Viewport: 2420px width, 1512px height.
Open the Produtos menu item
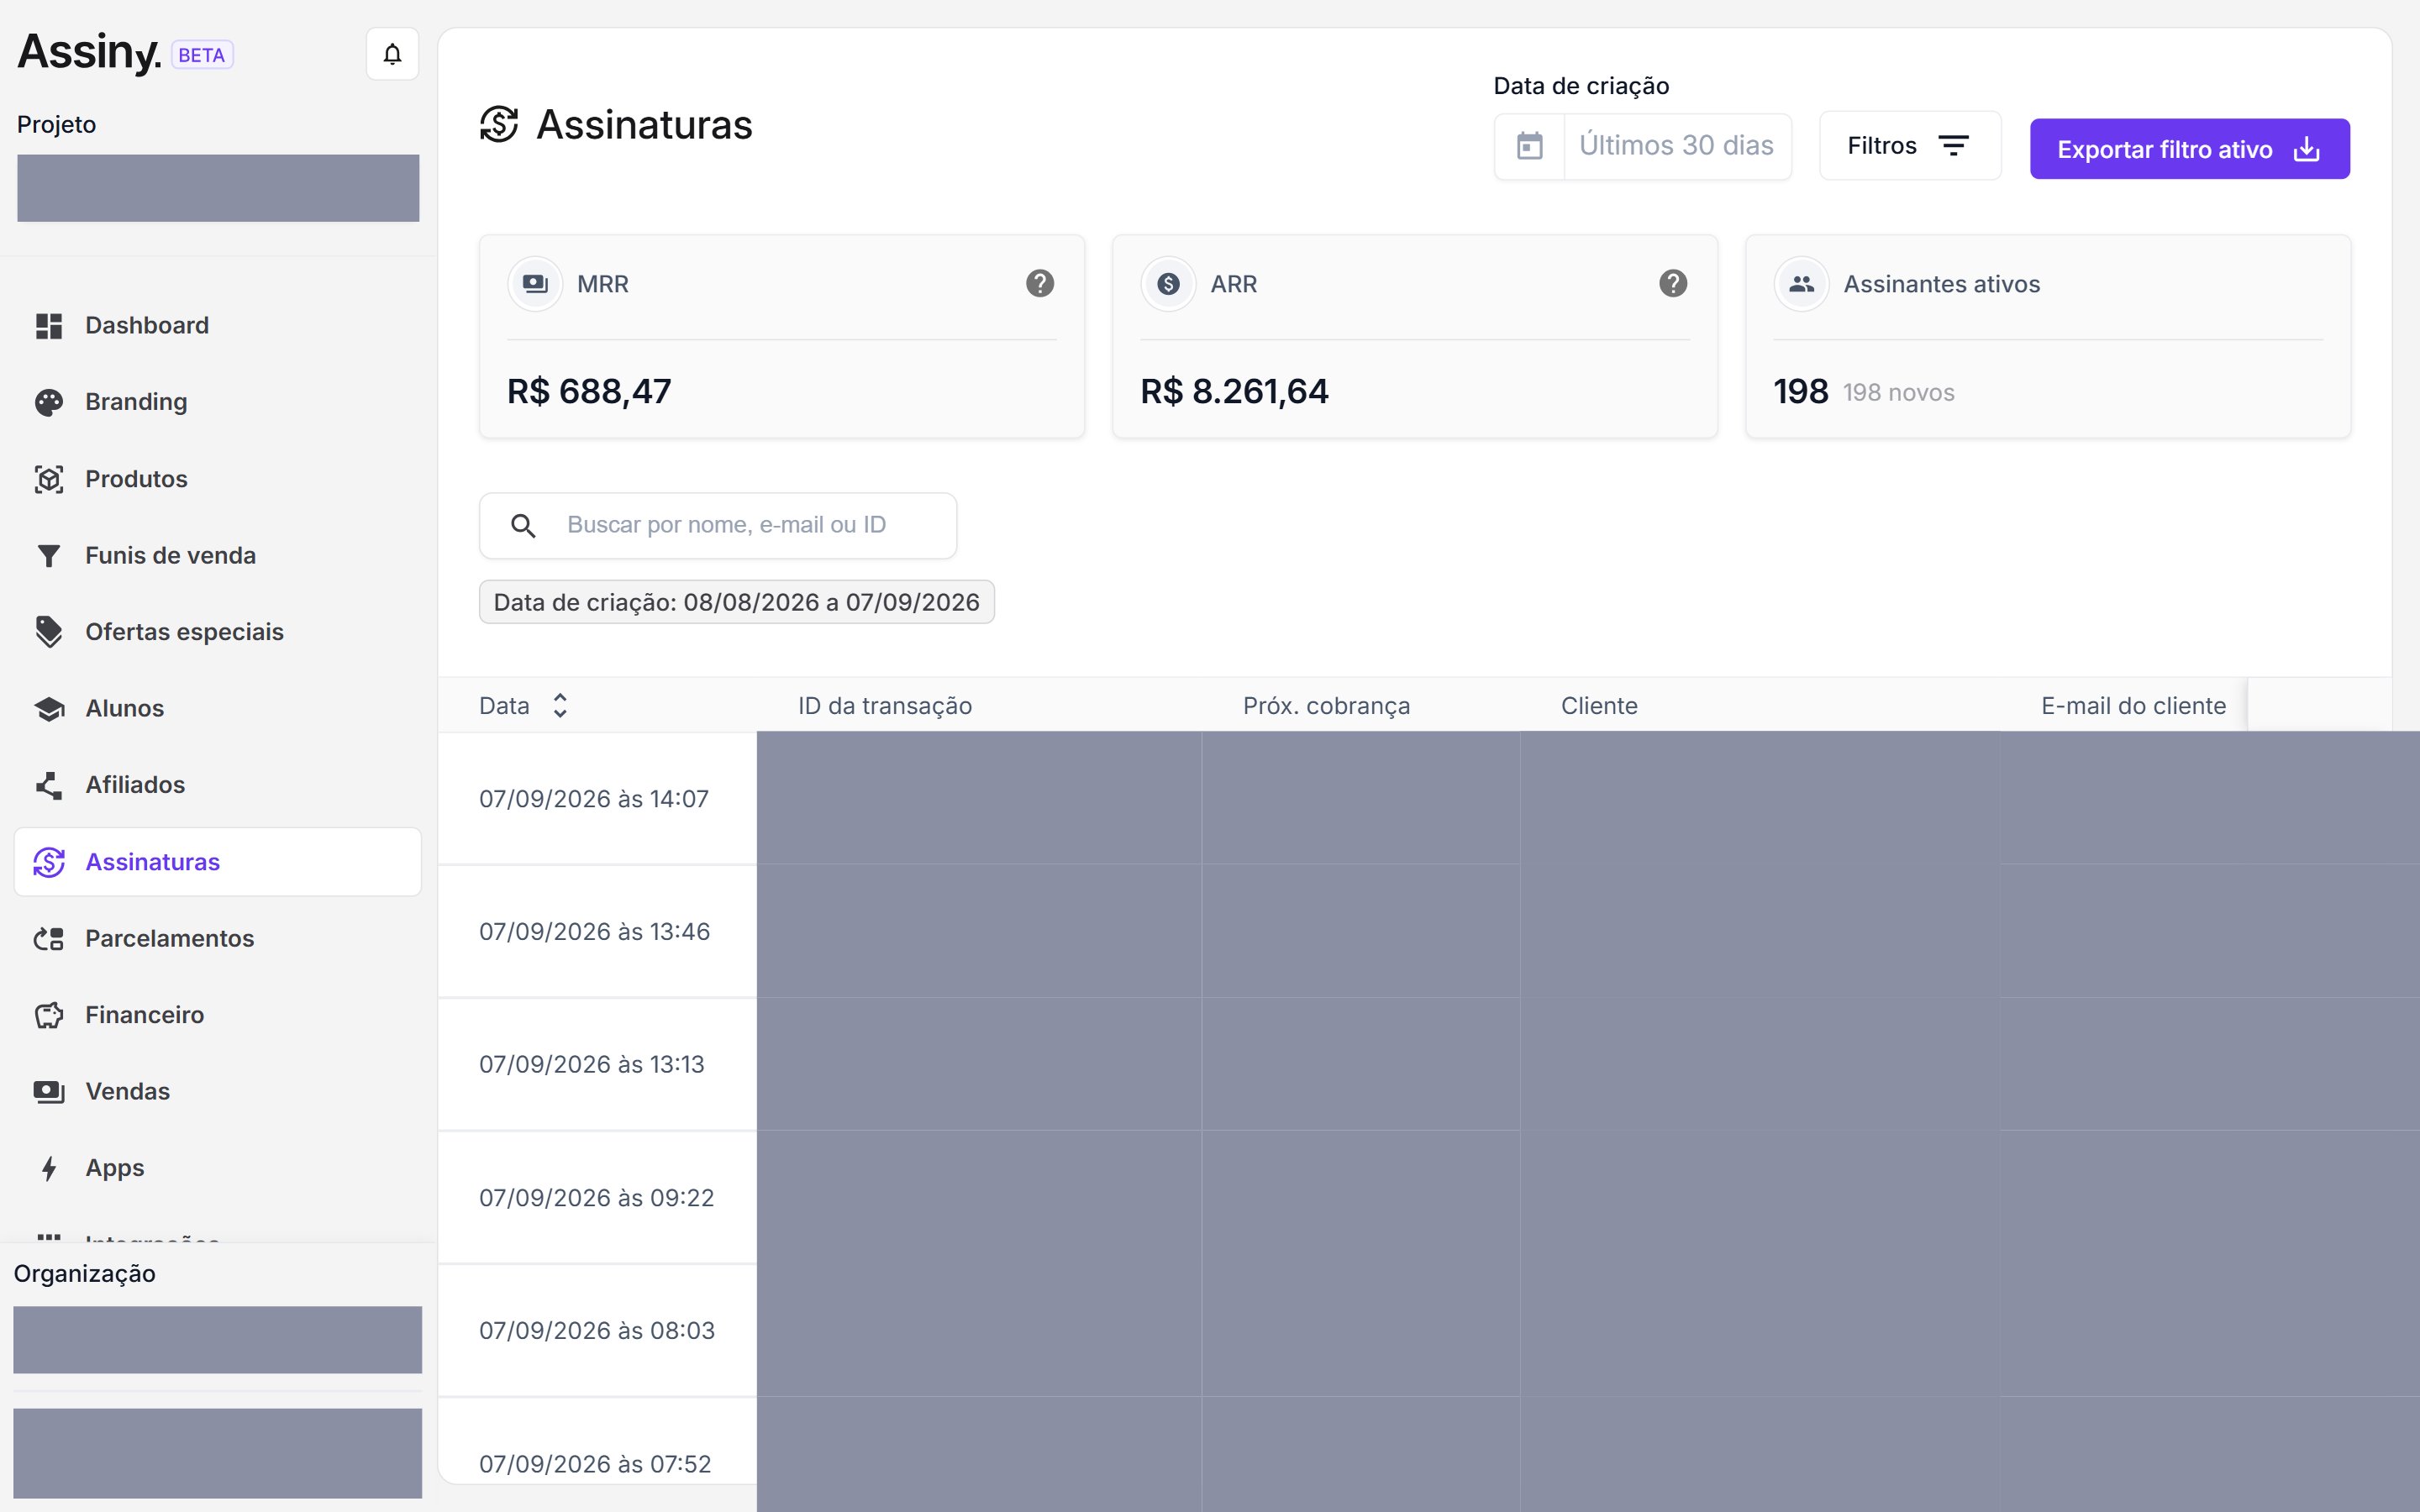pos(218,479)
